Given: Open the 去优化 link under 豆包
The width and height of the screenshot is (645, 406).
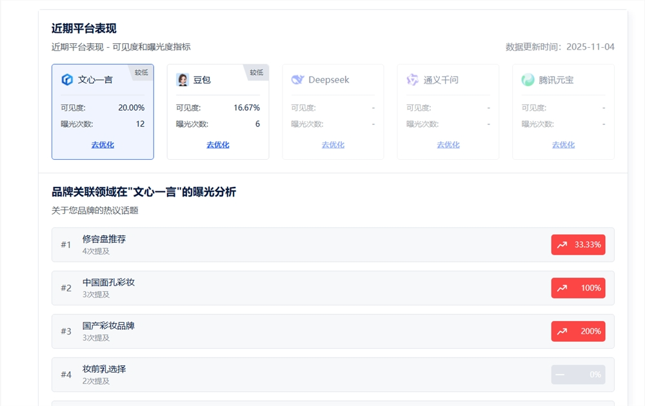Looking at the screenshot, I should [217, 144].
